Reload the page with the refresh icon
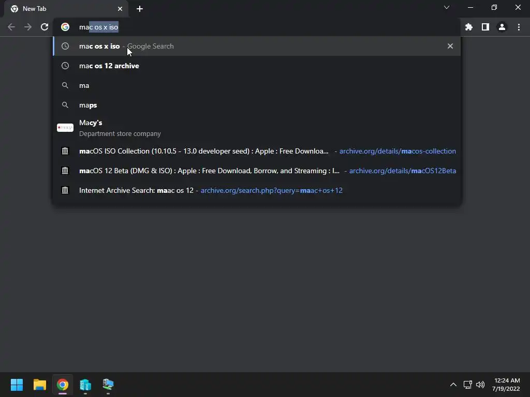 pos(45,27)
